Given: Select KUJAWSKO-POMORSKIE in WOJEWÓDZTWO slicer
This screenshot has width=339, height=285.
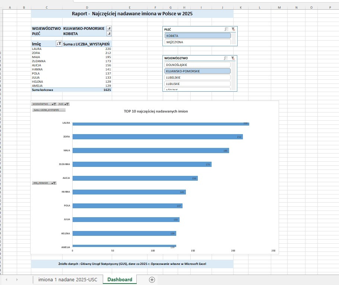Looking at the screenshot, I should click(197, 71).
